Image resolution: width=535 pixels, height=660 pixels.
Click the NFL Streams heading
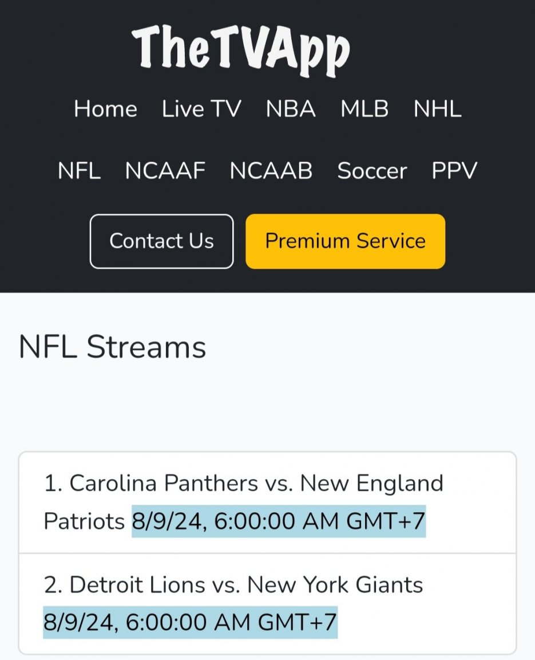[x=112, y=347]
